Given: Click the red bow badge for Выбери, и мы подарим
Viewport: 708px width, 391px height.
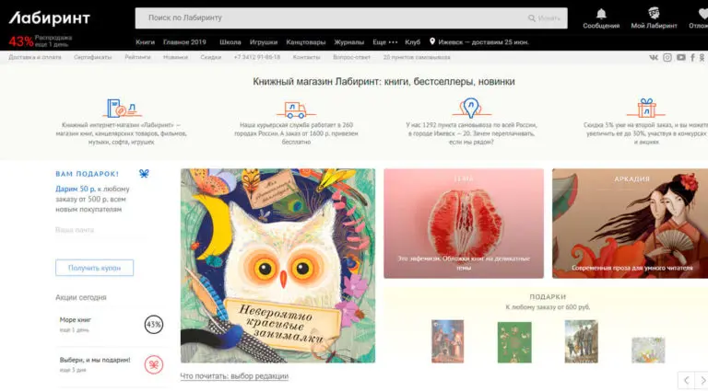Looking at the screenshot, I should [154, 364].
